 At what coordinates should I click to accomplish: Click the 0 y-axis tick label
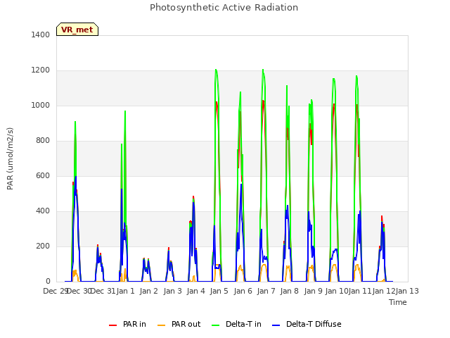pos(48,282)
